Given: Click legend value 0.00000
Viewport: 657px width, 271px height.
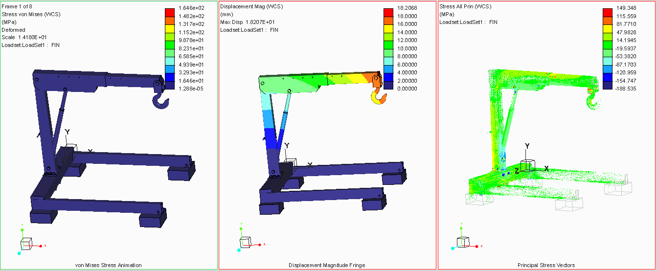Looking at the screenshot, I should pos(407,89).
